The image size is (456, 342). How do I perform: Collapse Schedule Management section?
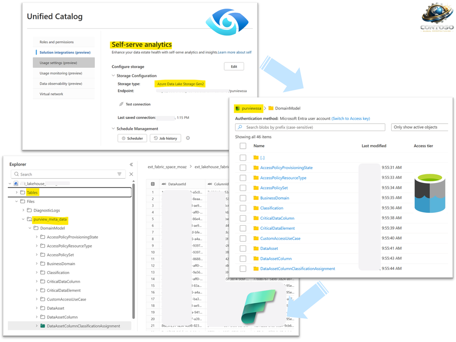tap(113, 129)
